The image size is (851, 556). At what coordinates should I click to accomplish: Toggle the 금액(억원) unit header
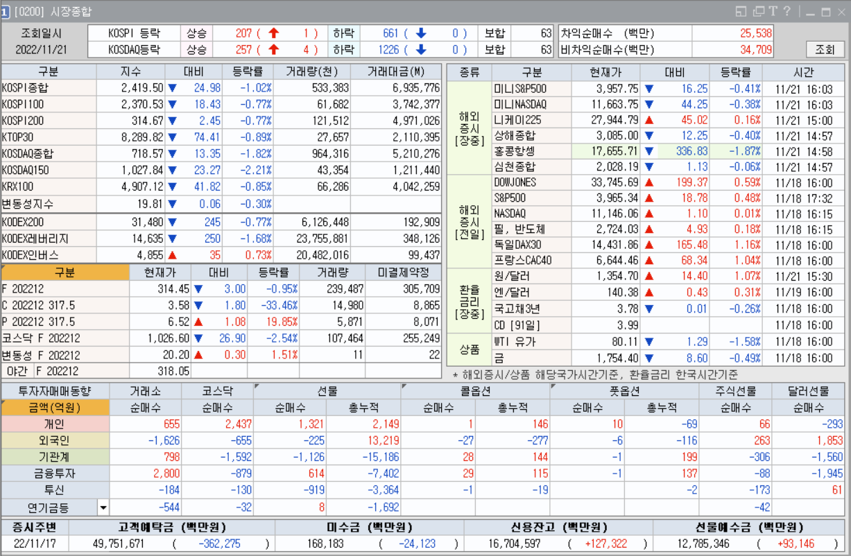[55, 408]
